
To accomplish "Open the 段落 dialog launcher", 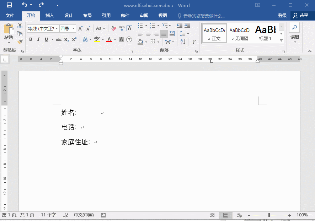I will pyautogui.click(x=196, y=51).
